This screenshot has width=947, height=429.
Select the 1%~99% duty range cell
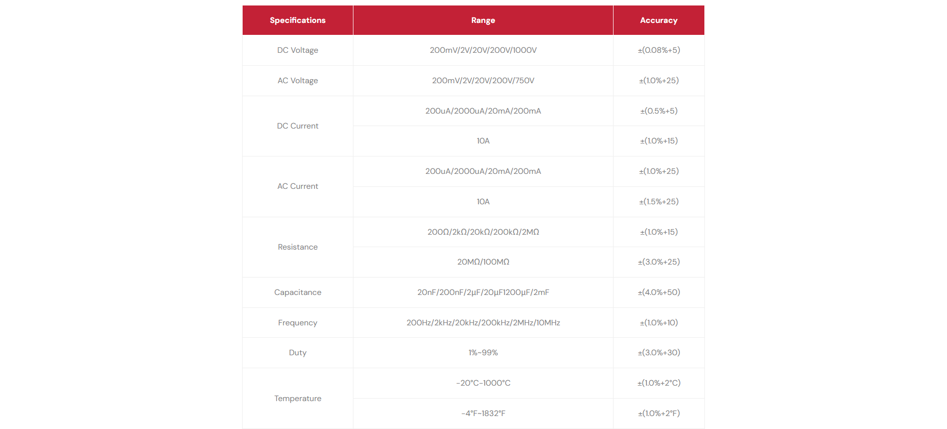(x=483, y=353)
